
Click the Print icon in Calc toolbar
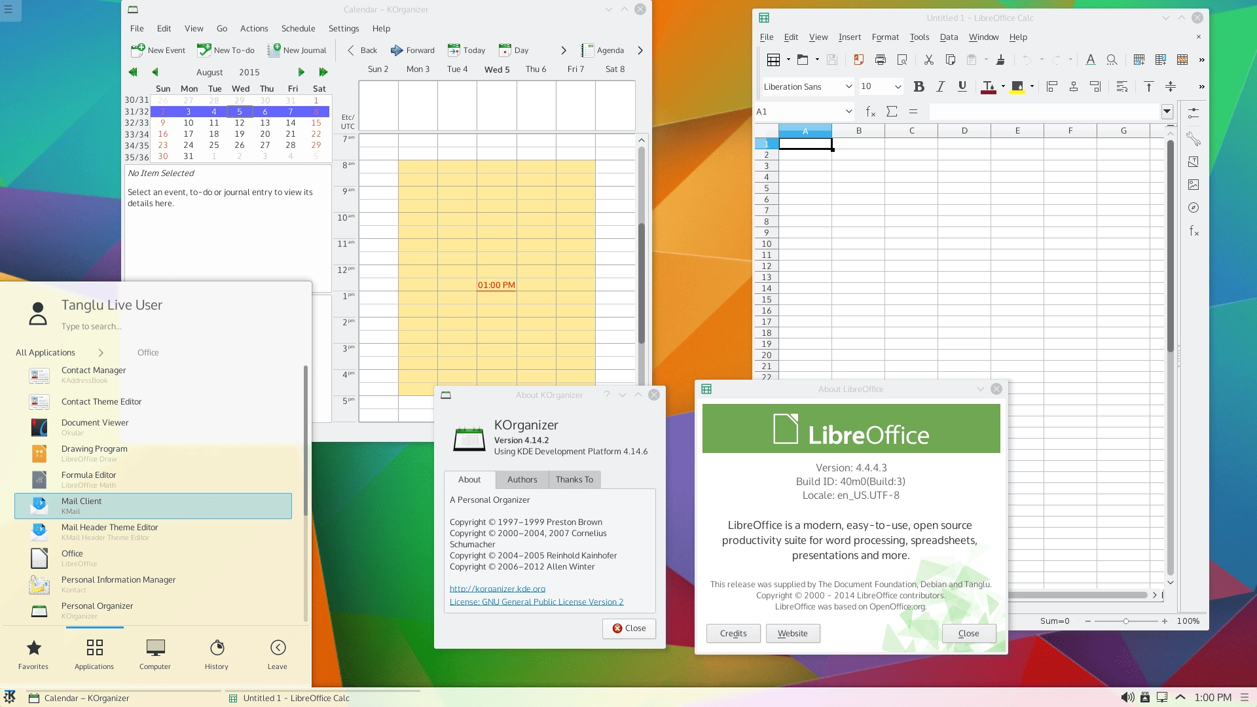881,60
